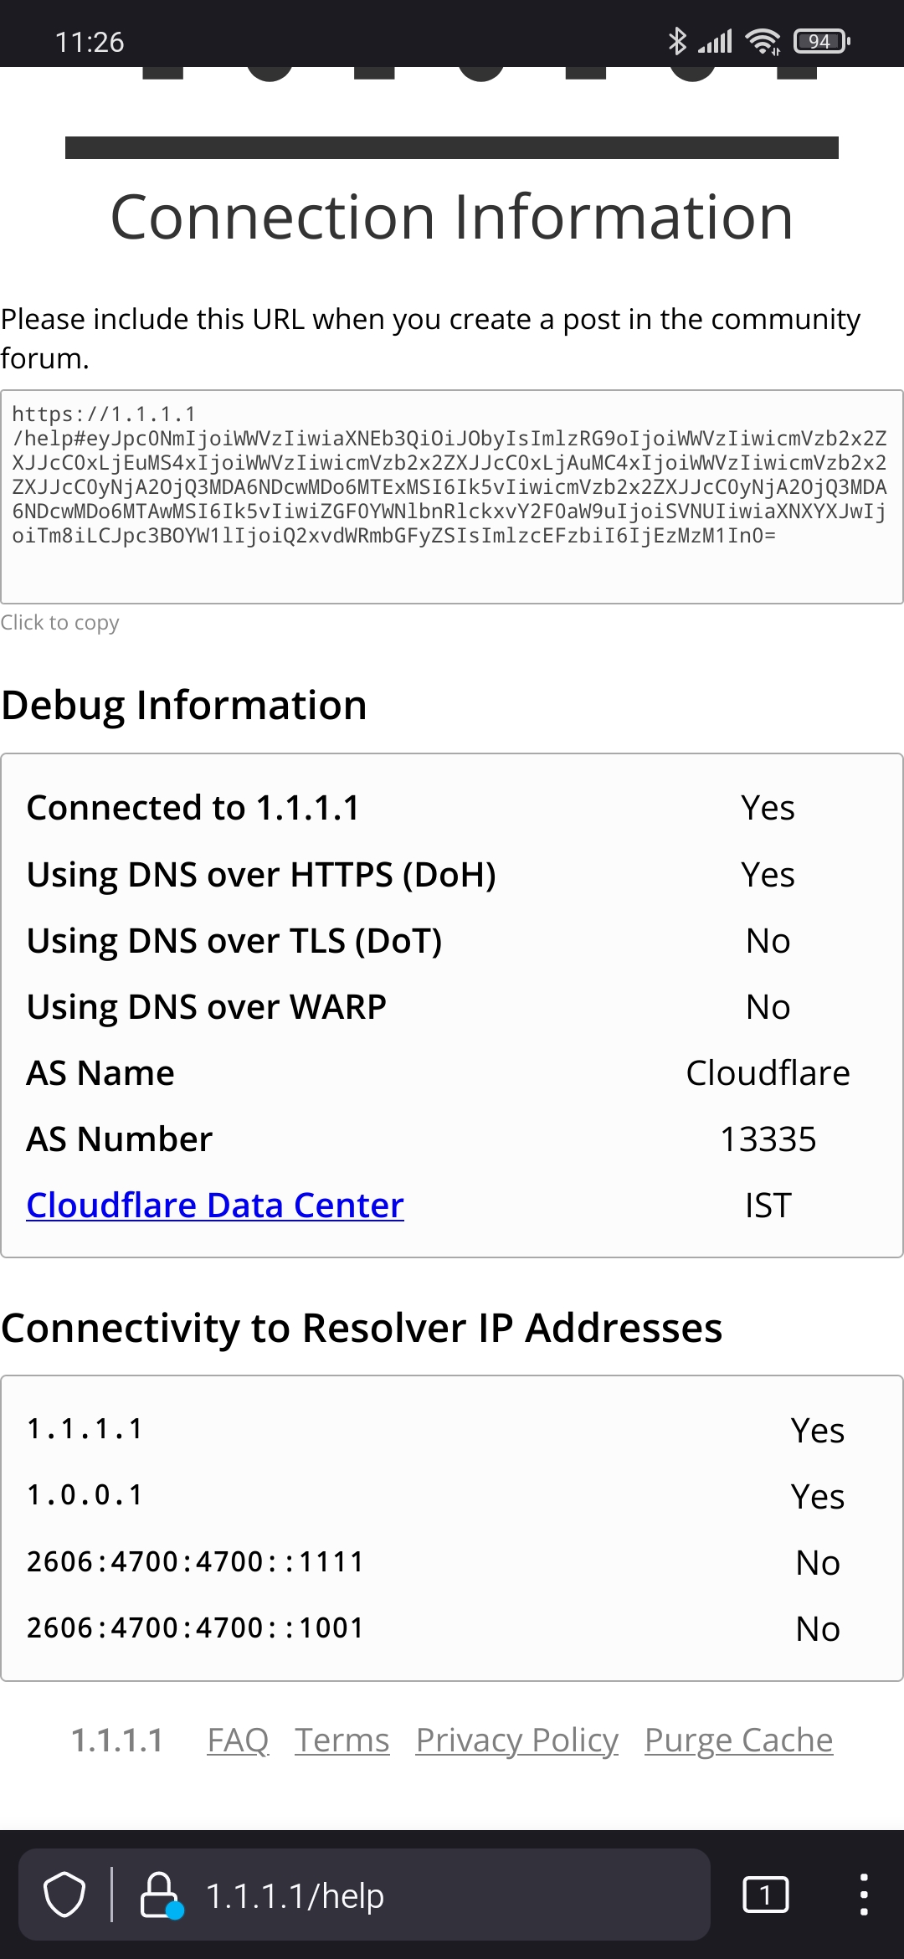This screenshot has width=904, height=1959.
Task: Click the debug URL text box to copy
Action: click(452, 496)
